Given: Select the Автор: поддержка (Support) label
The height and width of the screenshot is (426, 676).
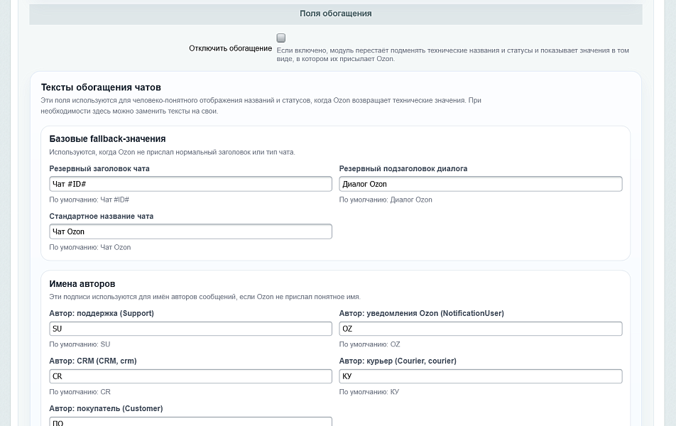Looking at the screenshot, I should (102, 313).
